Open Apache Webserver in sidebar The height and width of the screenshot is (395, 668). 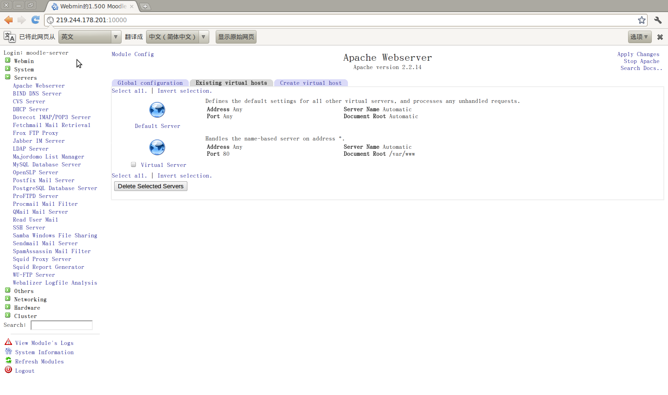tap(39, 86)
